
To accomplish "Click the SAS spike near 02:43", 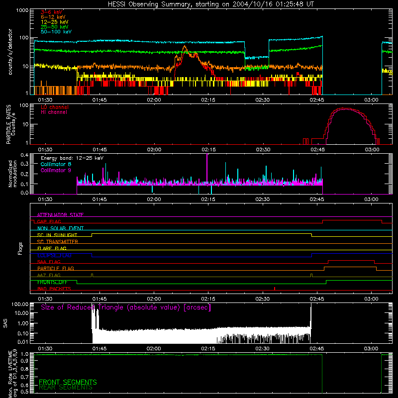I will 310,317.
